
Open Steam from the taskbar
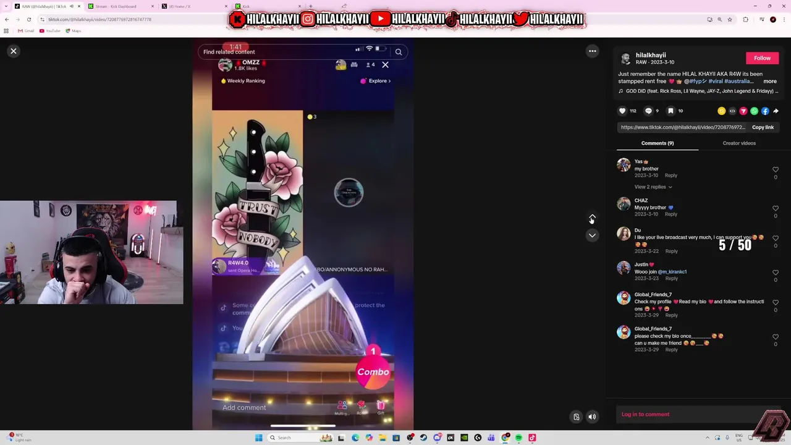click(423, 438)
